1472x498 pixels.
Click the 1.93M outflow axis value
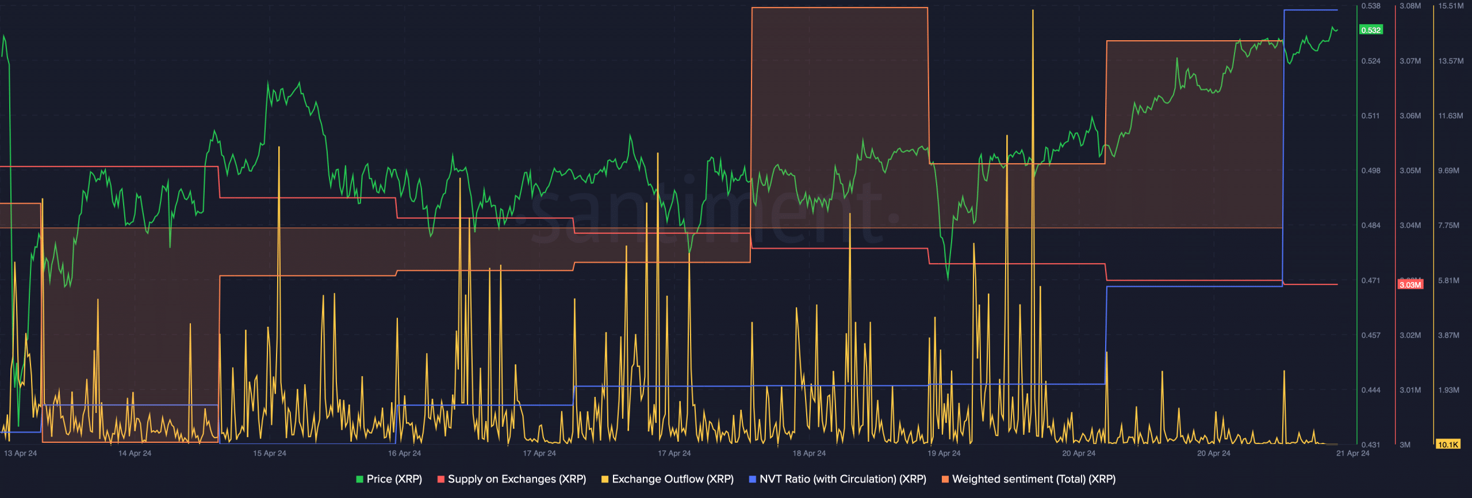pyautogui.click(x=1449, y=390)
